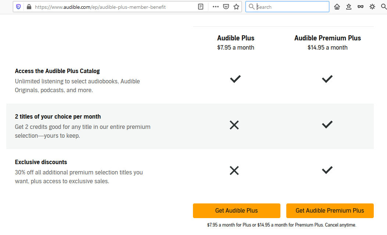Bookmark this page with the star icon
Viewport: 387px width, 235px height.
point(236,7)
